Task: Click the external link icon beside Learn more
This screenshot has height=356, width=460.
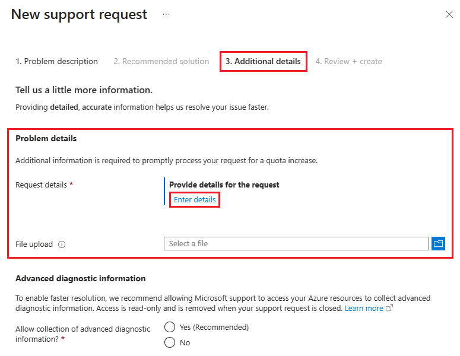Action: point(389,309)
